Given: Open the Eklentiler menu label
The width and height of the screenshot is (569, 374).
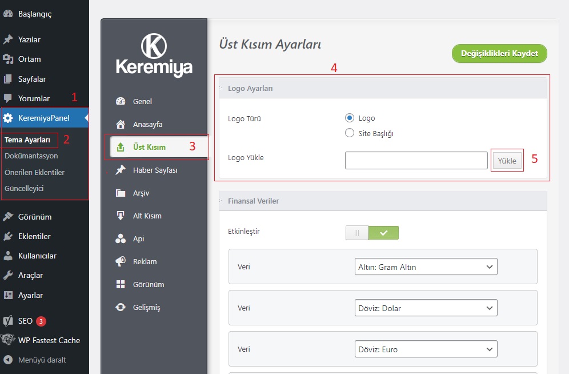Looking at the screenshot, I should [x=34, y=236].
